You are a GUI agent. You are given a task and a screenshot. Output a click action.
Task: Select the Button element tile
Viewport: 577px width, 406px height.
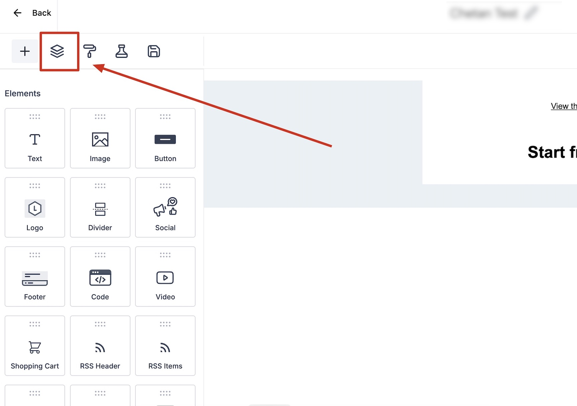pos(165,138)
